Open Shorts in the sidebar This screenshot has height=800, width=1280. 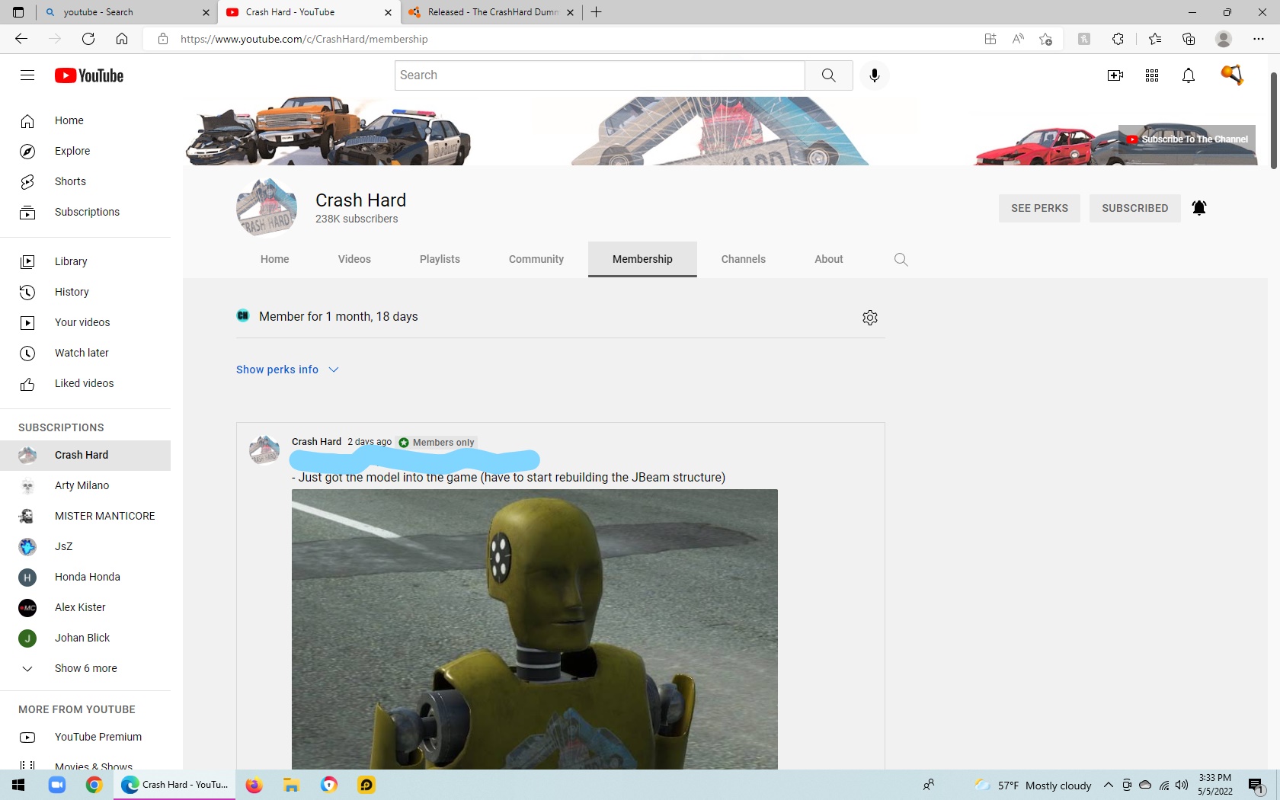point(85,181)
